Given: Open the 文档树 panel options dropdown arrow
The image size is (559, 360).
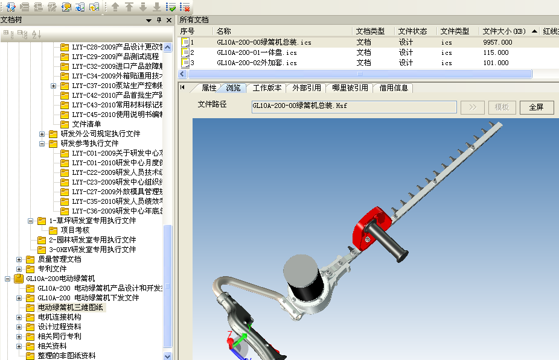Looking at the screenshot, I should point(149,19).
